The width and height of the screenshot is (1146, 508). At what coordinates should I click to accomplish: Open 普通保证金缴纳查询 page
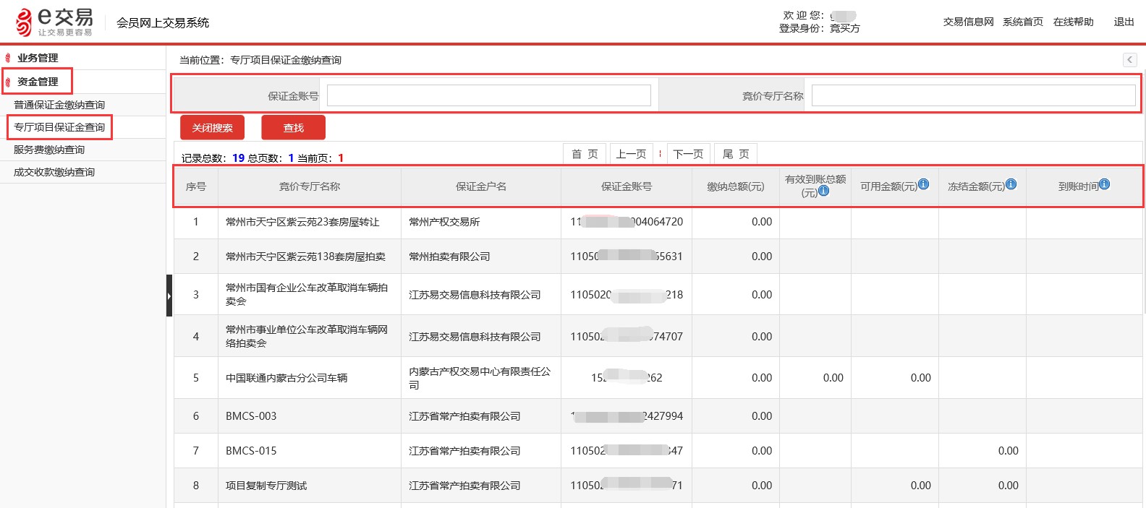point(59,105)
